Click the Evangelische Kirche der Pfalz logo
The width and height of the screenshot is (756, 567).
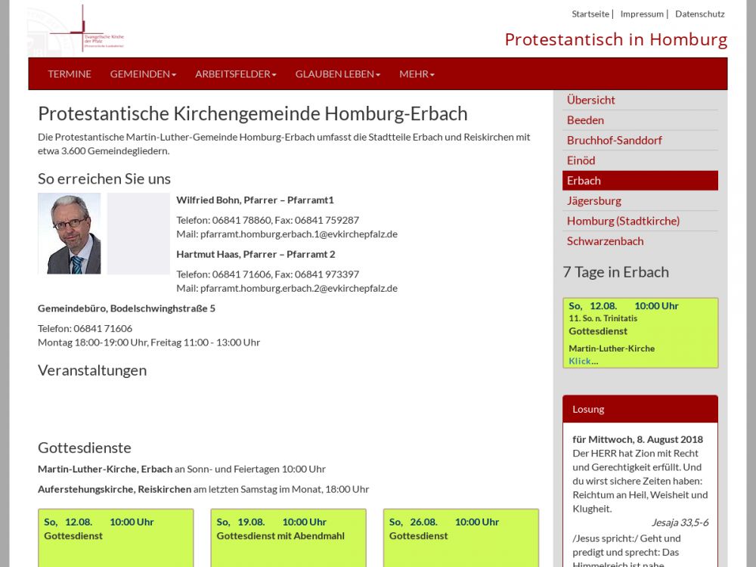[76, 30]
